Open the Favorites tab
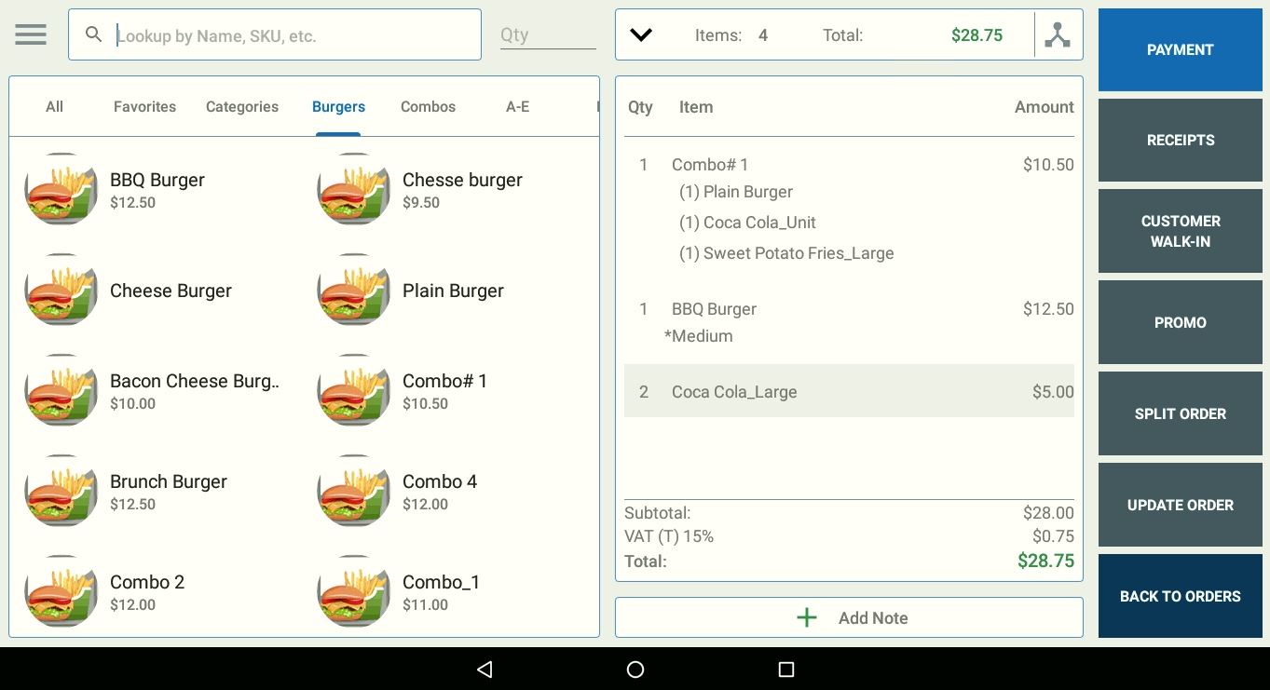Image resolution: width=1270 pixels, height=690 pixels. [144, 107]
